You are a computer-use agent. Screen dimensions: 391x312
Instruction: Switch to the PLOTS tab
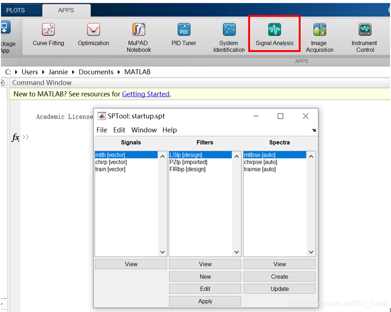coord(15,10)
